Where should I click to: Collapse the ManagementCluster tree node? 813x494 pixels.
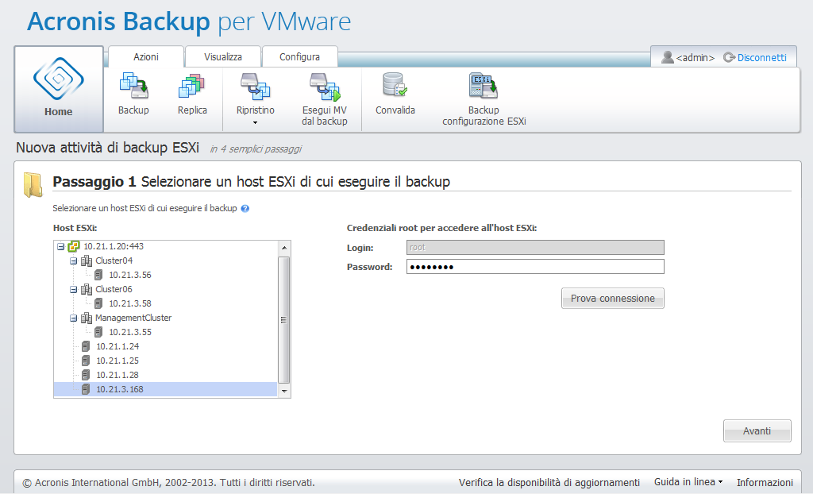pyautogui.click(x=73, y=318)
